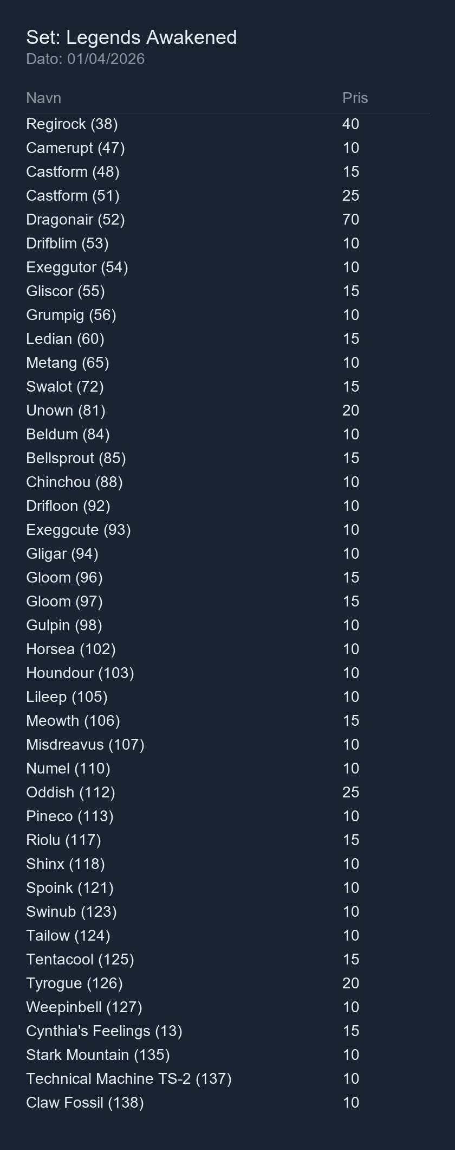The height and width of the screenshot is (1150, 455).
Task: Open Misdreavus (107) entry
Action: click(x=85, y=745)
